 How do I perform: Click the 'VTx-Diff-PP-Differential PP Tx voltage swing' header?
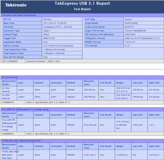click(x=25, y=109)
